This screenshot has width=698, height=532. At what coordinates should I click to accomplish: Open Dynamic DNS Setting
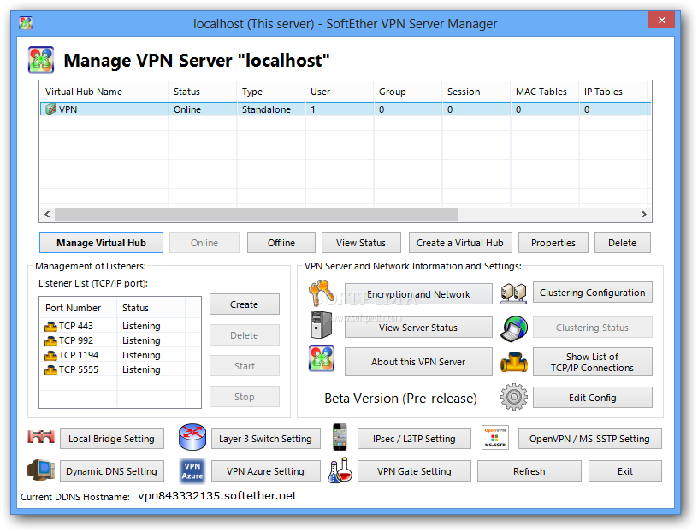pyautogui.click(x=112, y=471)
